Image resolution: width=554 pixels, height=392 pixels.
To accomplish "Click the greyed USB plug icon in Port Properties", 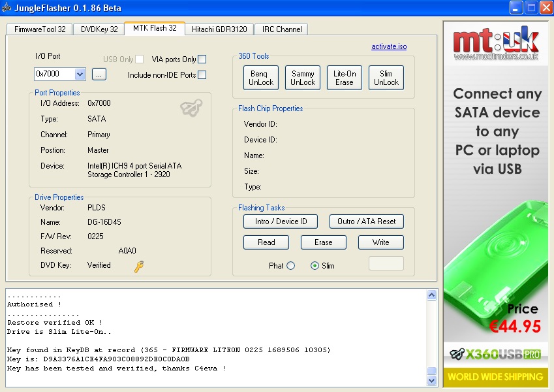I will [191, 108].
